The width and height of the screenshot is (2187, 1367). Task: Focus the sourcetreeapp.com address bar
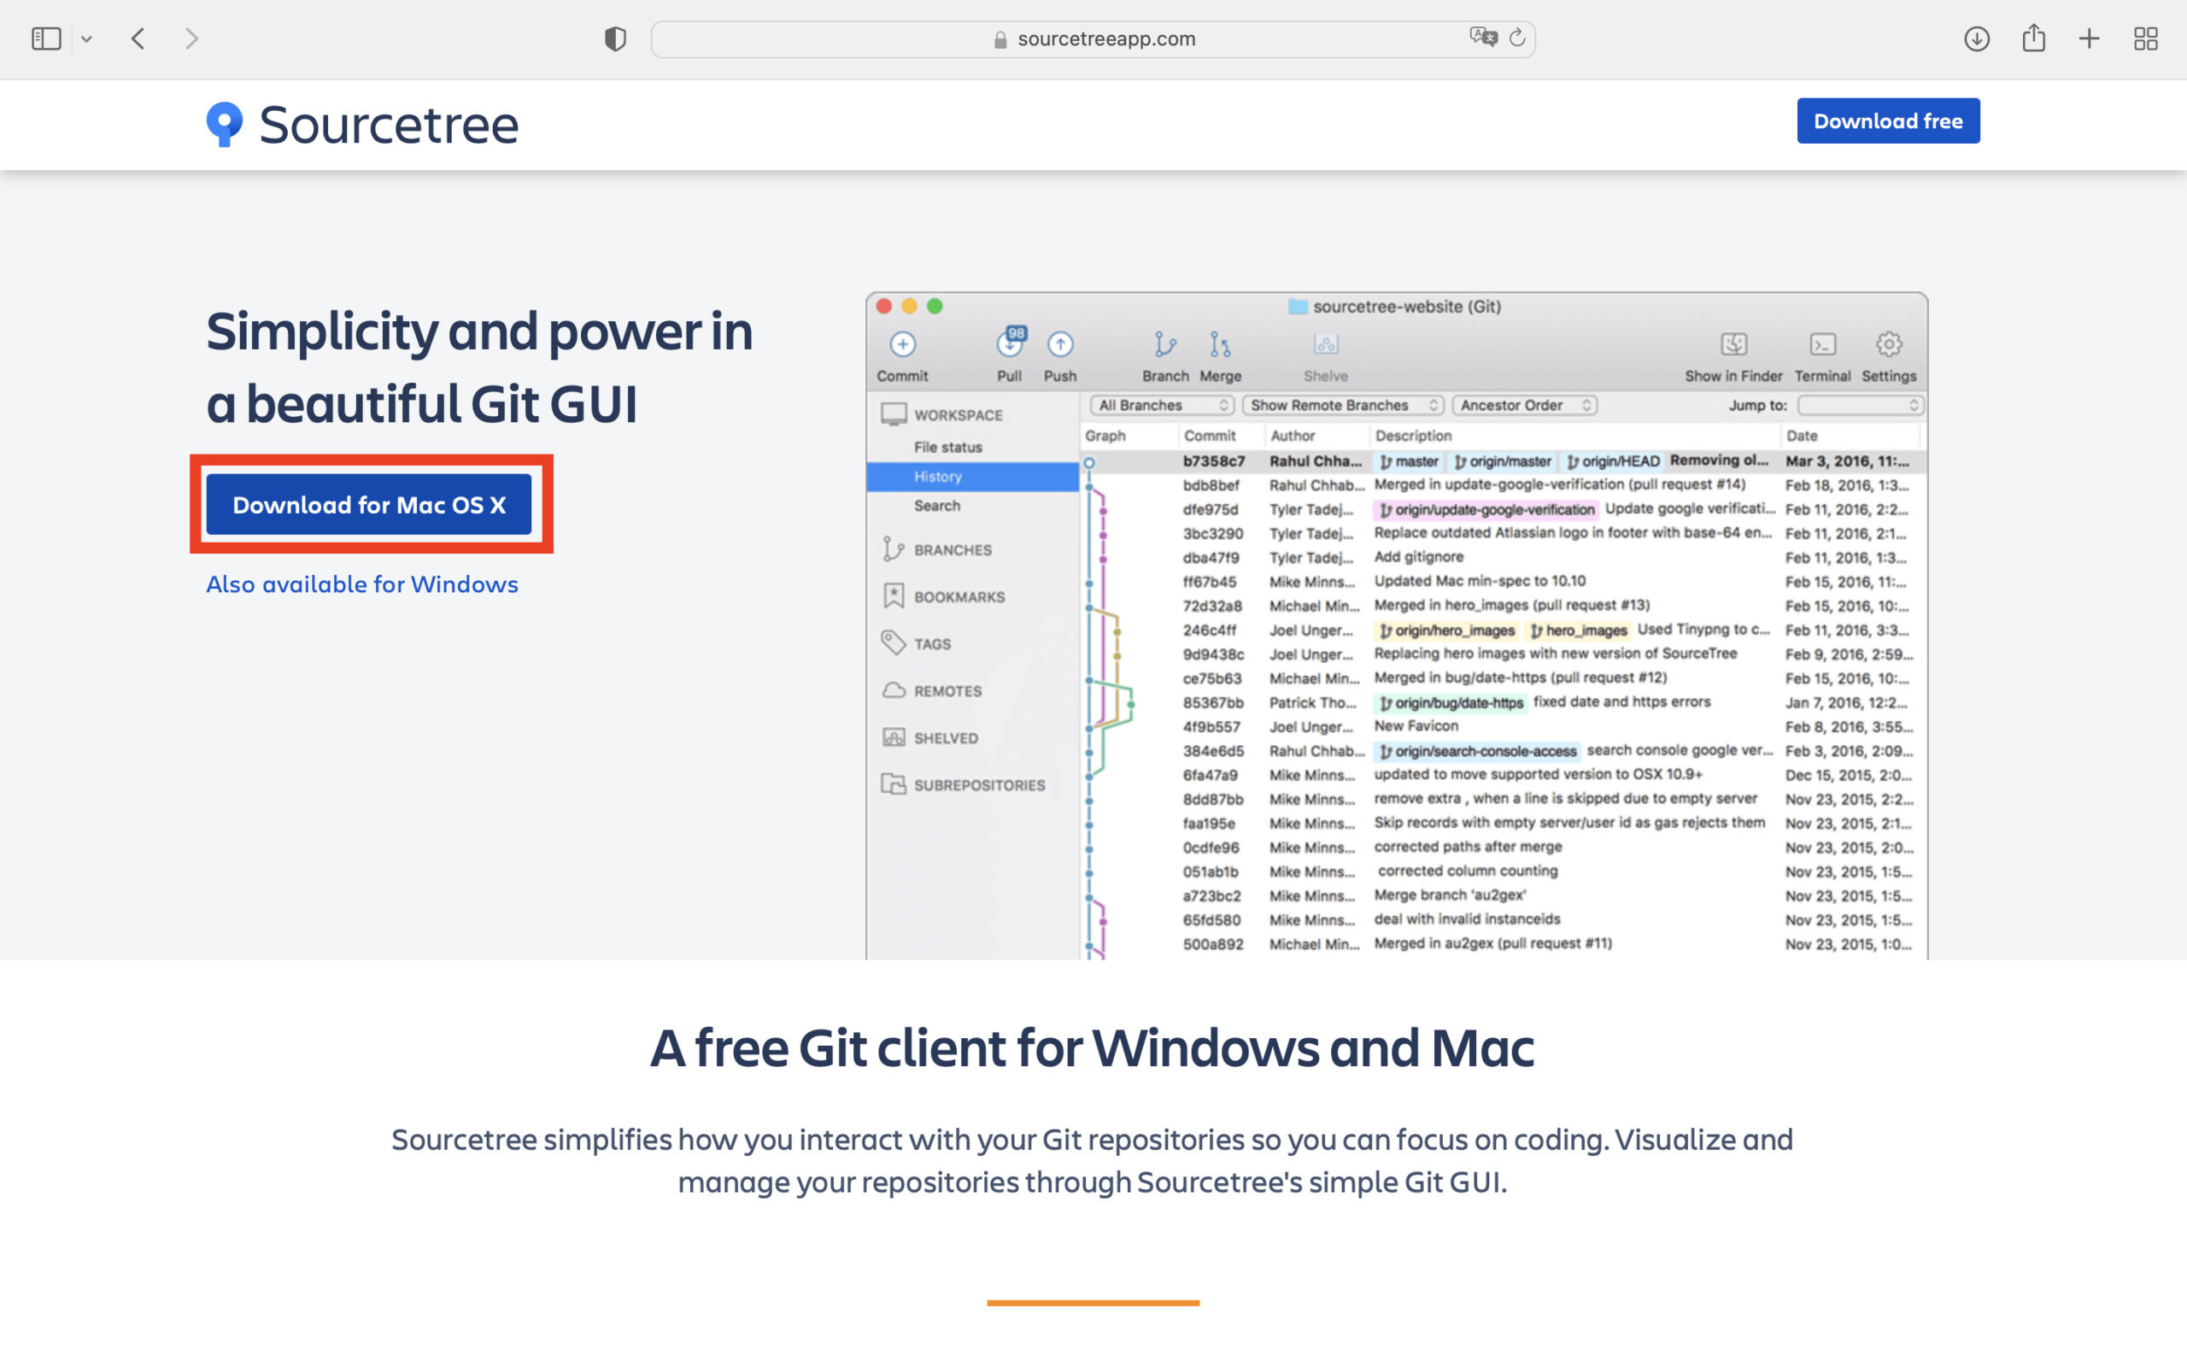point(1093,39)
